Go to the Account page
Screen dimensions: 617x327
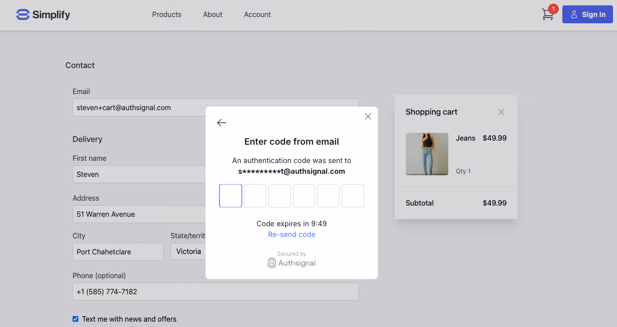coord(257,14)
